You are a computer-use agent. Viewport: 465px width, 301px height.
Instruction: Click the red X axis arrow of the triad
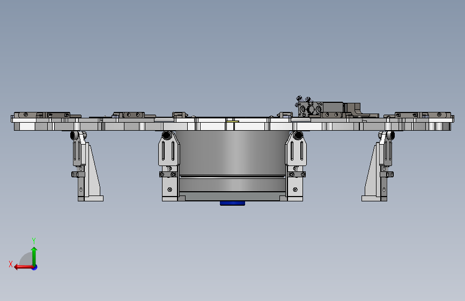[24, 267]
